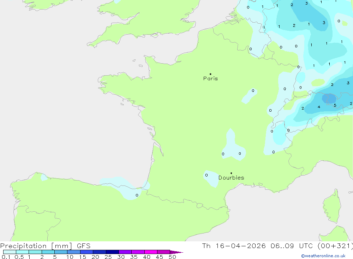Select the black dot marking Dourbies

coord(231,173)
